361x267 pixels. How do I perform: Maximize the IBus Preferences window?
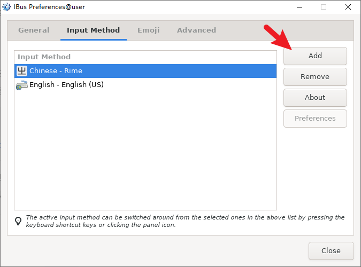click(x=324, y=7)
